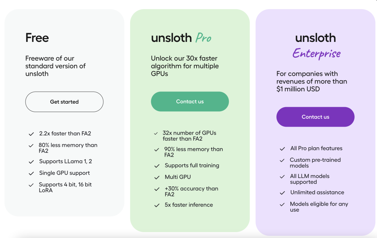This screenshot has height=238, width=377.
Task: Click checkmark next to Unlimited assistance
Action: [x=282, y=193]
